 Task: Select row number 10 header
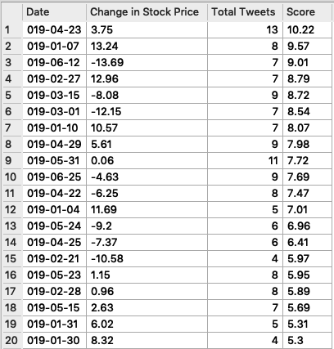[x=11, y=177]
